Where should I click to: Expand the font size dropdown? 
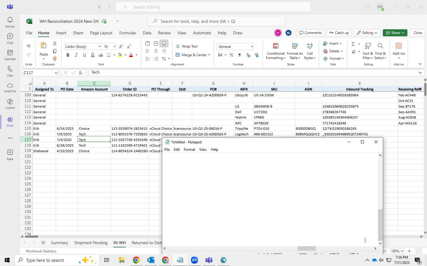(x=114, y=47)
